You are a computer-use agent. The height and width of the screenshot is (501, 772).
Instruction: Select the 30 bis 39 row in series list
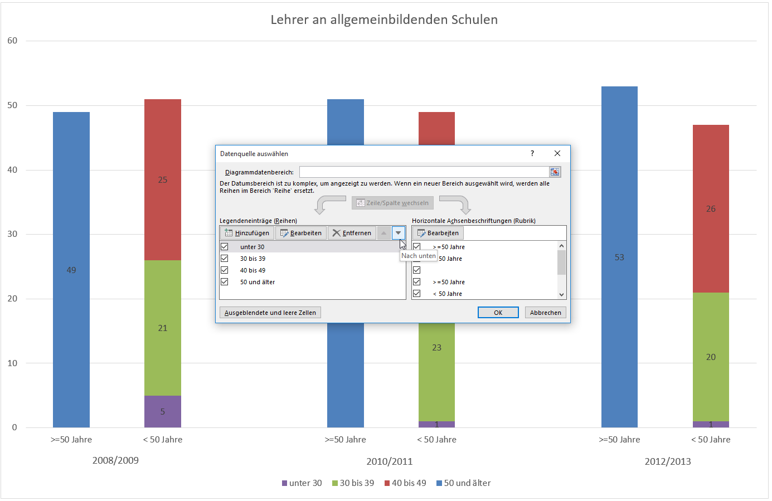point(313,259)
